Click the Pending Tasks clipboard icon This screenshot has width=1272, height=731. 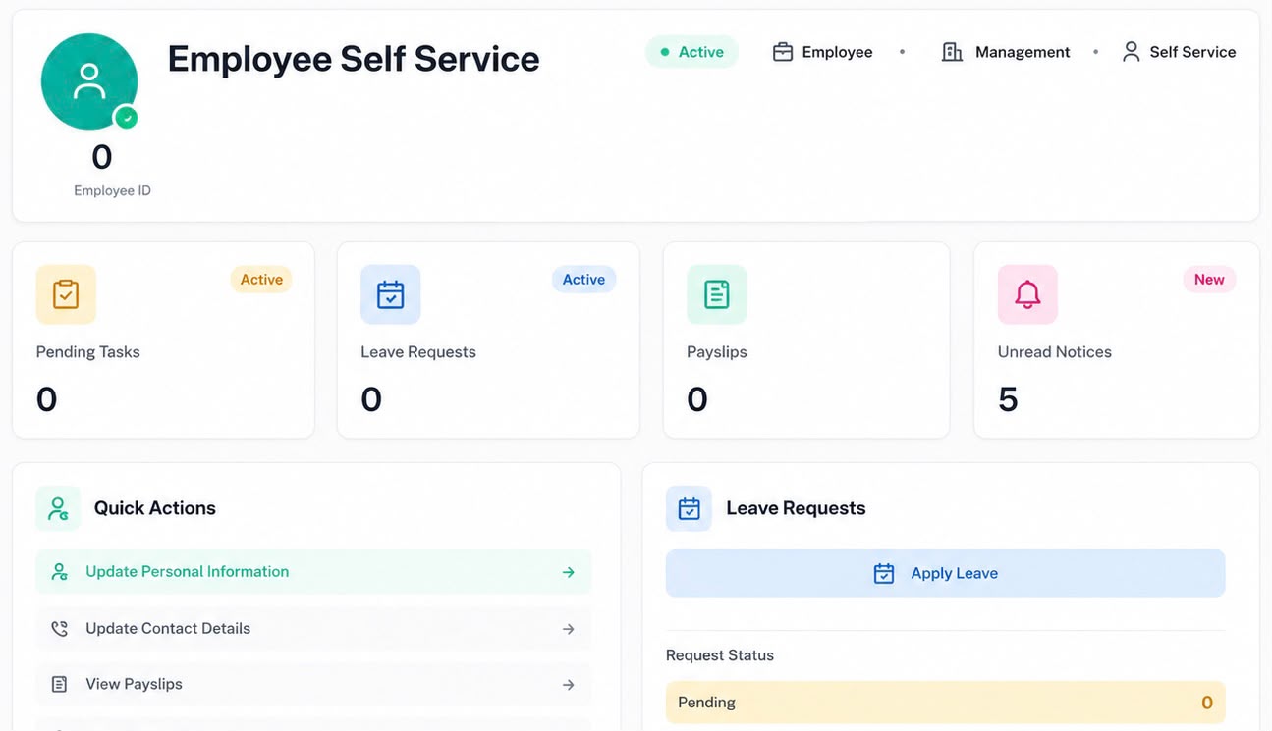(66, 294)
